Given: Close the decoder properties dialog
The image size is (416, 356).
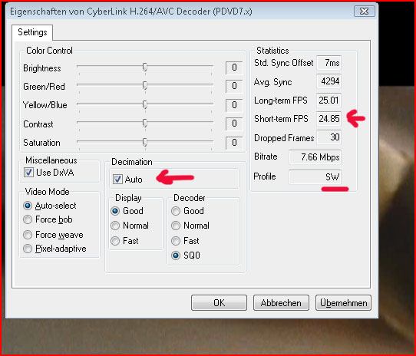Looking at the screenshot, I should [365, 12].
